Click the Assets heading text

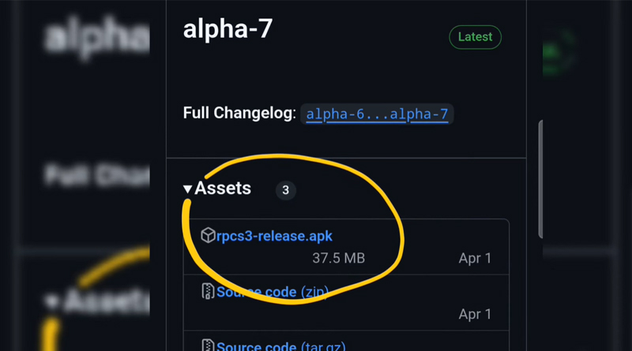pyautogui.click(x=223, y=189)
